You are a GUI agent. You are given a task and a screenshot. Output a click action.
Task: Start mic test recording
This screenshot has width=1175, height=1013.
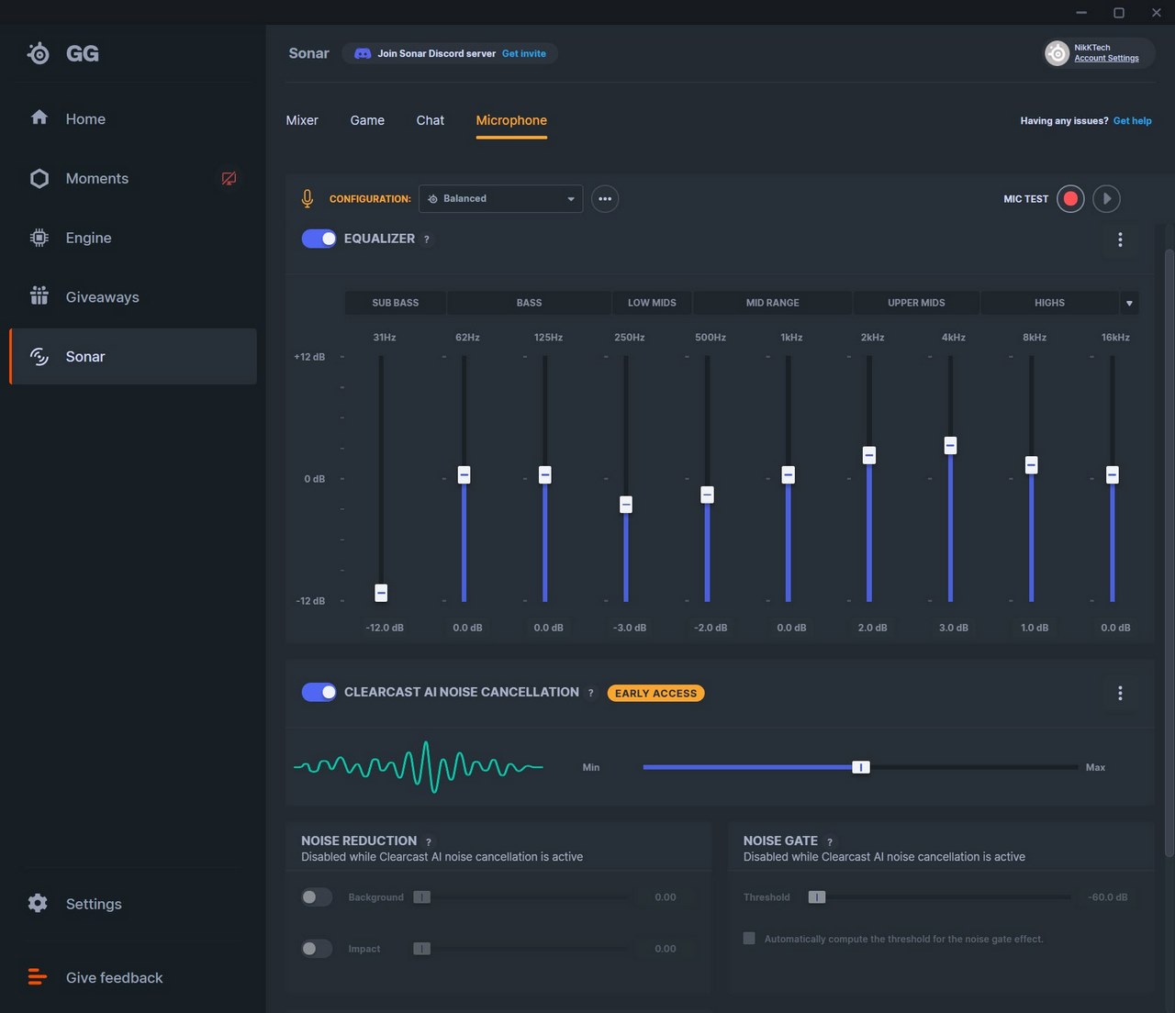pos(1070,198)
